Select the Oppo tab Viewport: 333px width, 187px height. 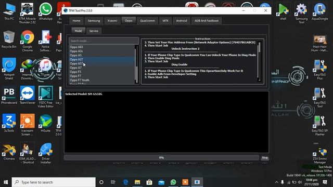pos(129,21)
